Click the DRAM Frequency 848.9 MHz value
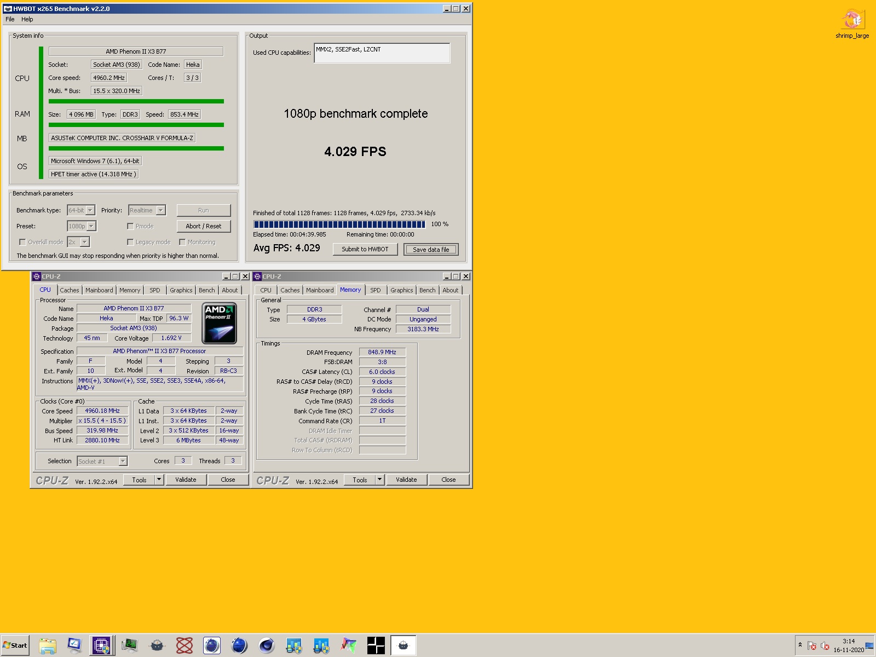This screenshot has width=876, height=657. [382, 352]
